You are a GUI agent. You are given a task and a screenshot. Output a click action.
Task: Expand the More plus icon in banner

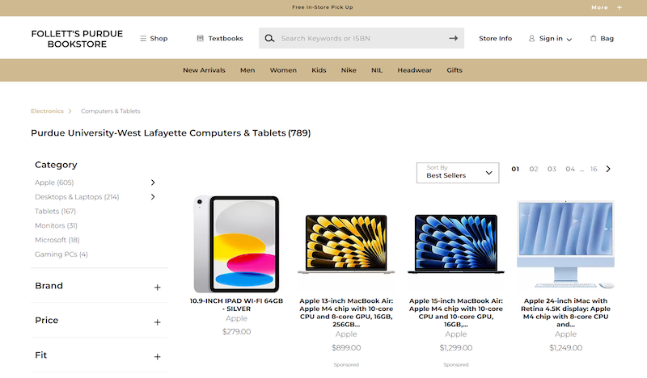pyautogui.click(x=620, y=7)
